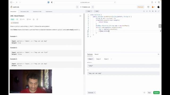Run the code
Image resolution: width=170 pixels, height=95 pixels.
pyautogui.click(x=149, y=93)
